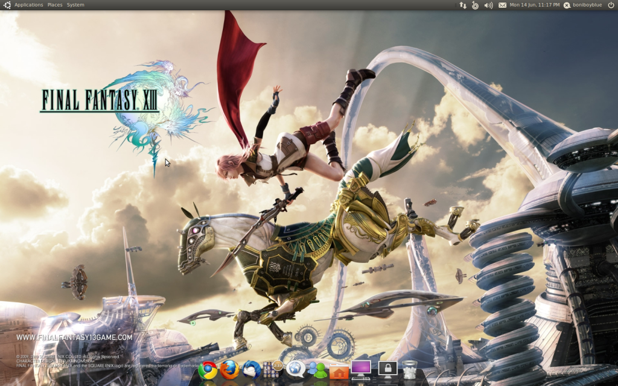Launch Firefox from the dock

(229, 370)
